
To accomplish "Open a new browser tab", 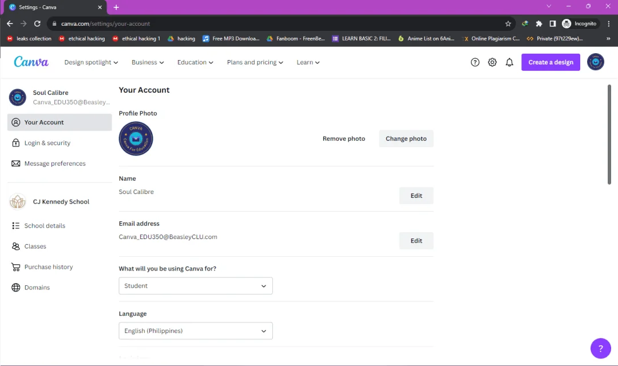I will tap(116, 7).
